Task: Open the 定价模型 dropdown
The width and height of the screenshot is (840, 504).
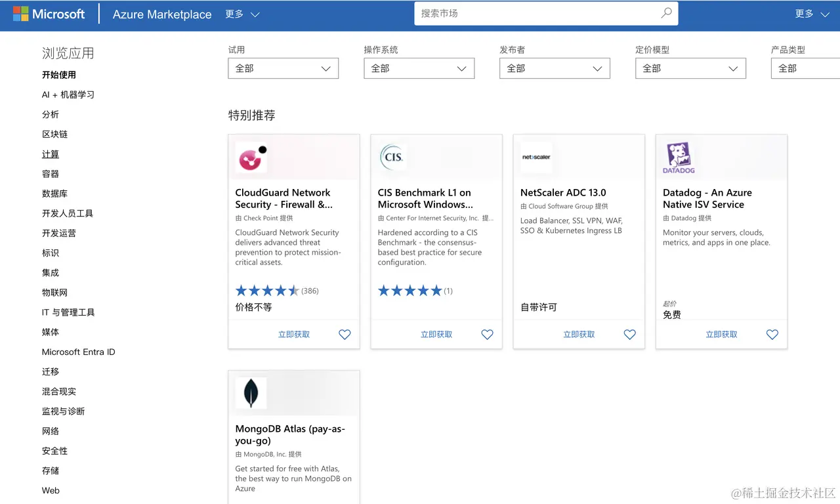Action: (690, 68)
